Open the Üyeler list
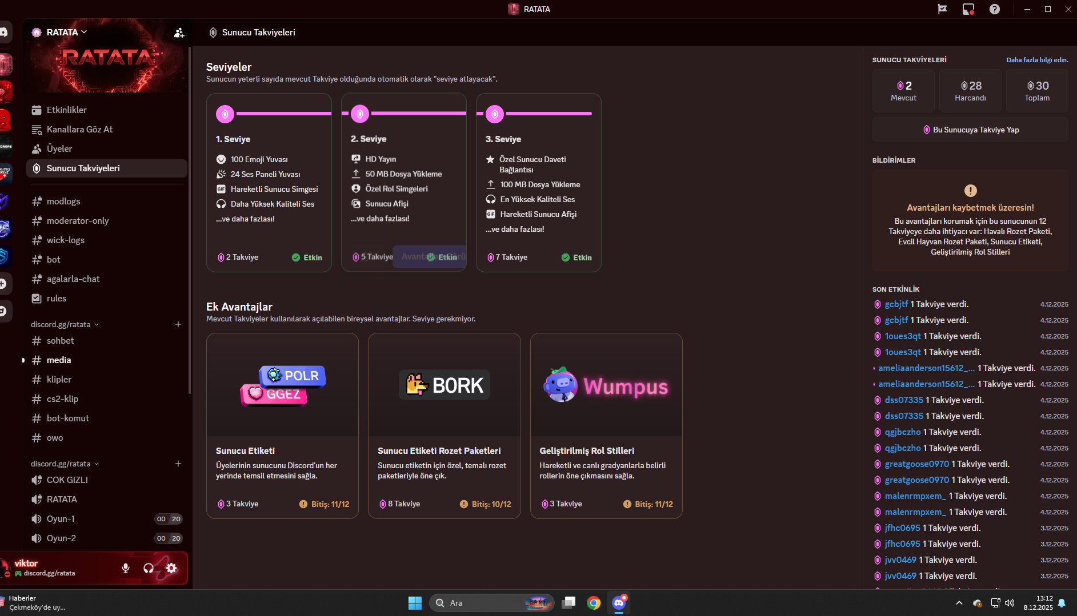Screen dimensions: 1077x616 107,148
